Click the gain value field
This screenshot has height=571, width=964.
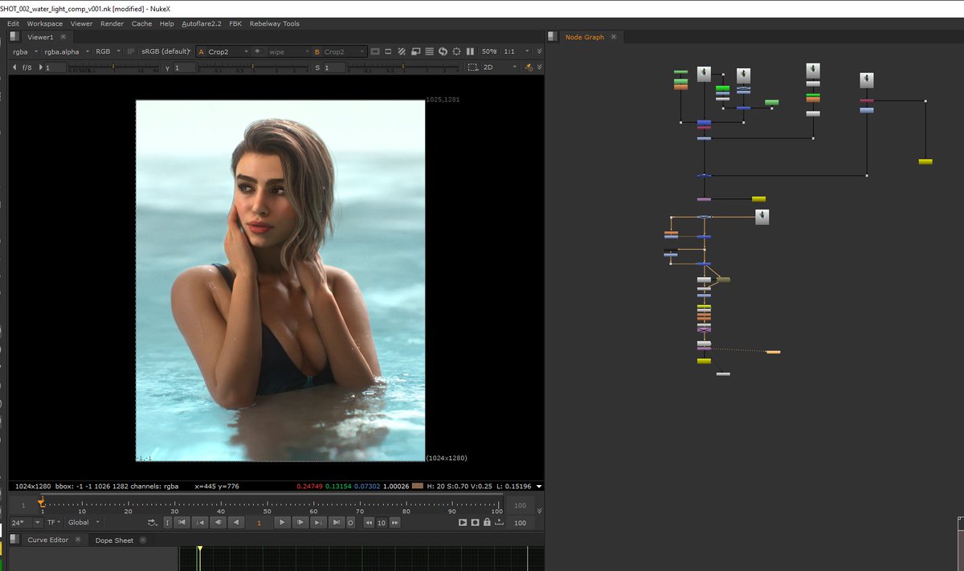[55, 67]
